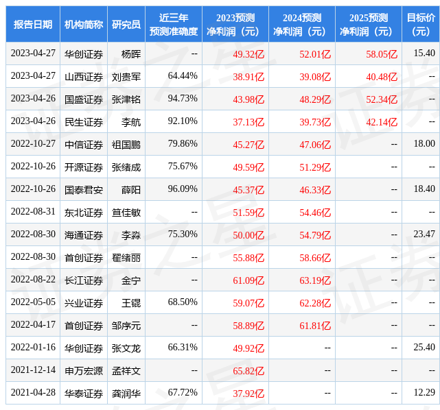Click 2023 forecast value 55.88亿
This screenshot has width=440, height=410.
coord(248,258)
